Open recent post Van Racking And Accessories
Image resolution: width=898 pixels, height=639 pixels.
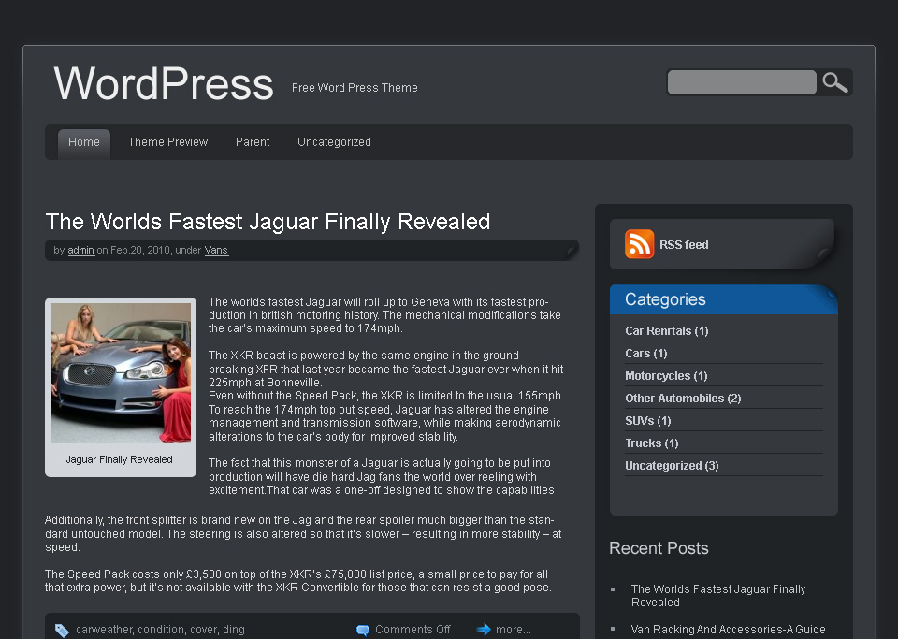[728, 630]
